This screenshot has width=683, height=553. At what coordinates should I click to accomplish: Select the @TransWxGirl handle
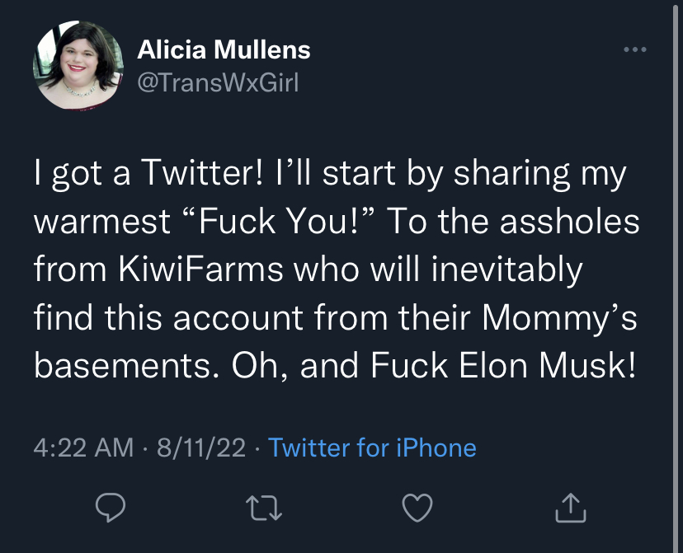(x=219, y=82)
